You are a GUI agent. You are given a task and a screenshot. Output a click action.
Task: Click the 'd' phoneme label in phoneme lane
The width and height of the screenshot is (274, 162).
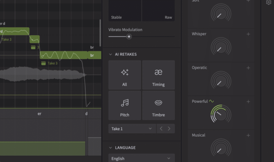(86, 114)
